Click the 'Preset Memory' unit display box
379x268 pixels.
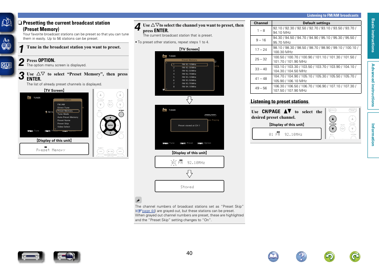(54, 149)
